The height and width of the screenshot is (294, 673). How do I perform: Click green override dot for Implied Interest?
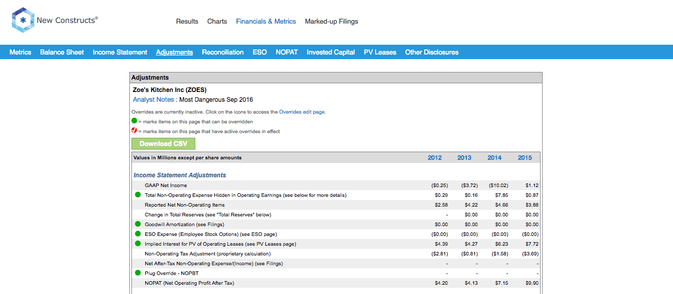point(138,244)
